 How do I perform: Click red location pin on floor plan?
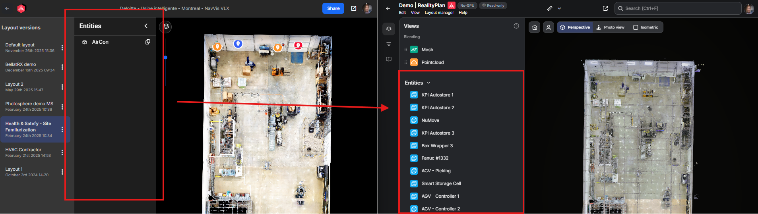[x=298, y=46]
